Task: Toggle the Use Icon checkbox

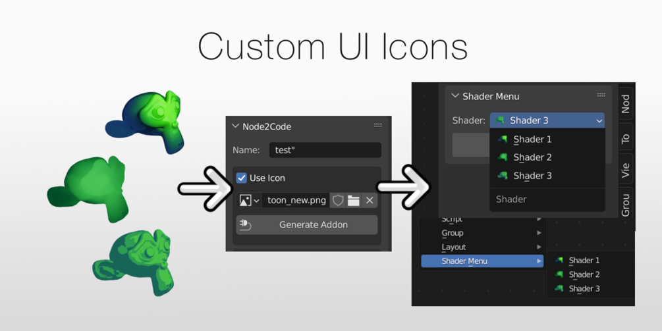Action: [x=242, y=178]
